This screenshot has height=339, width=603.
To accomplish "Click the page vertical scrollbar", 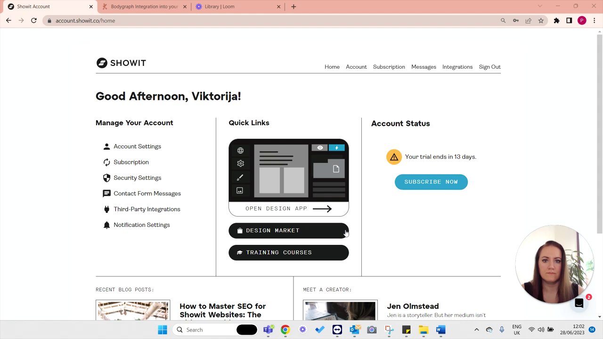I will click(x=600, y=134).
